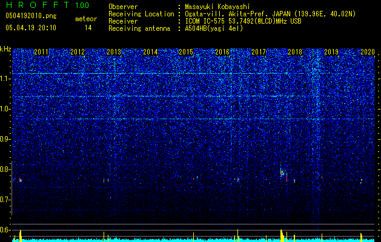The width and height of the screenshot is (381, 242).
Task: Click the 2019 time marker
Action: [x=331, y=51]
